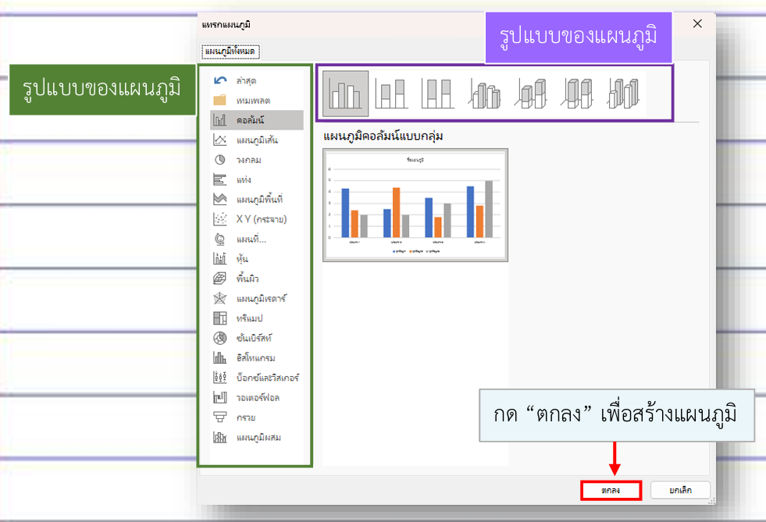Open the ล่าสุด (Recent) chart category

coord(246,80)
